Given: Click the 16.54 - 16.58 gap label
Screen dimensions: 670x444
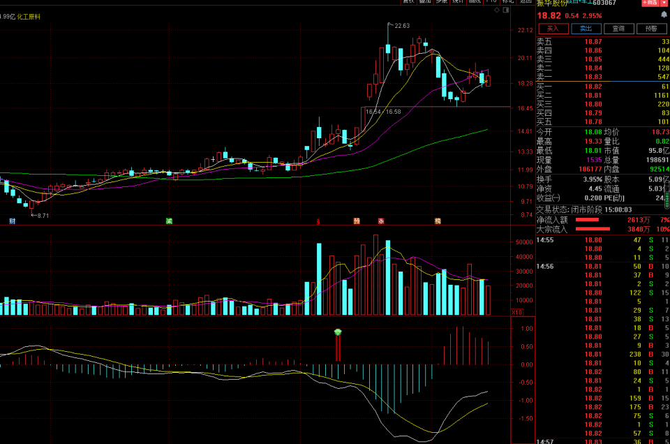Looking at the screenshot, I should point(383,112).
